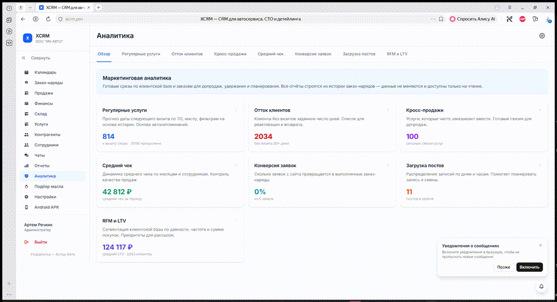
Task: Click the notification bell icon
Action: [541, 286]
